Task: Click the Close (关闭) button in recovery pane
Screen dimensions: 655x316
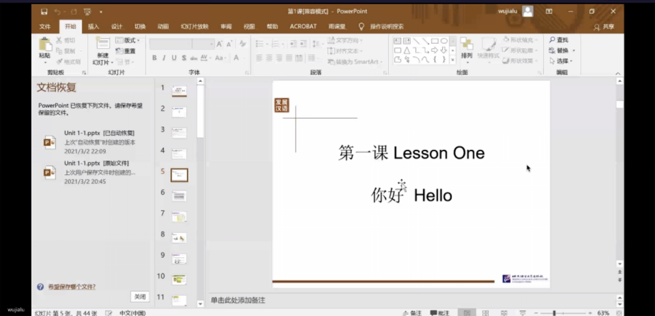Action: coord(140,297)
